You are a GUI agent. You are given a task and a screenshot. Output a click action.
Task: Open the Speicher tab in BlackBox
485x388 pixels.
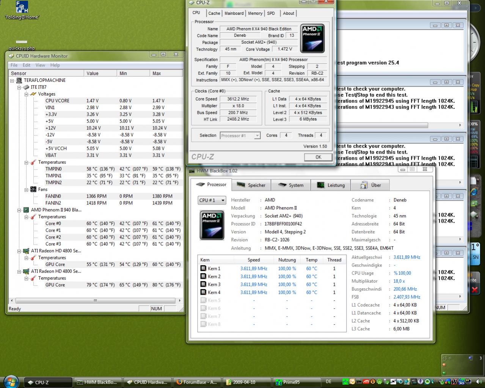point(251,185)
